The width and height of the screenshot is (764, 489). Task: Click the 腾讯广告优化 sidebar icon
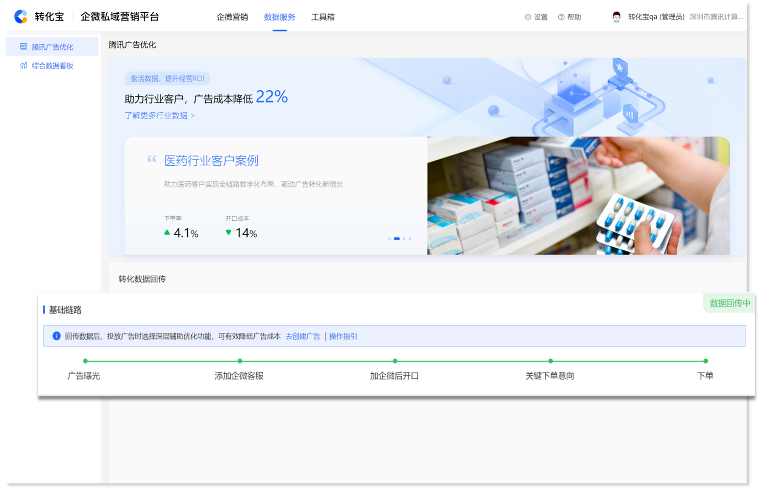click(23, 46)
